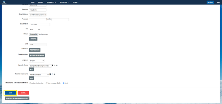Add another favorite dashboard
Viewport: 222px width, 104px height.
click(31, 78)
